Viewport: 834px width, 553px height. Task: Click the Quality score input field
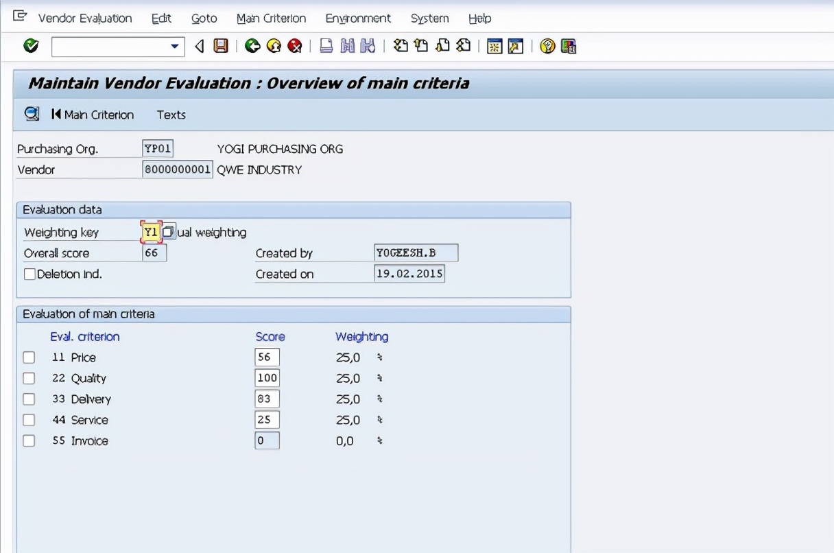267,378
